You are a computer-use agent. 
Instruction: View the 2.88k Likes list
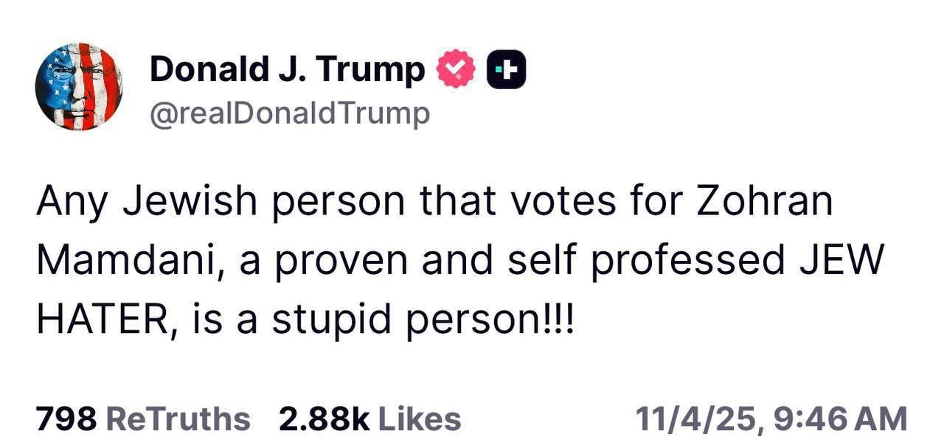[x=369, y=418]
